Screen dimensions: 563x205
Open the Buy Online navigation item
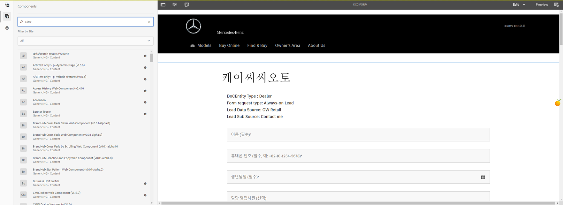click(229, 45)
